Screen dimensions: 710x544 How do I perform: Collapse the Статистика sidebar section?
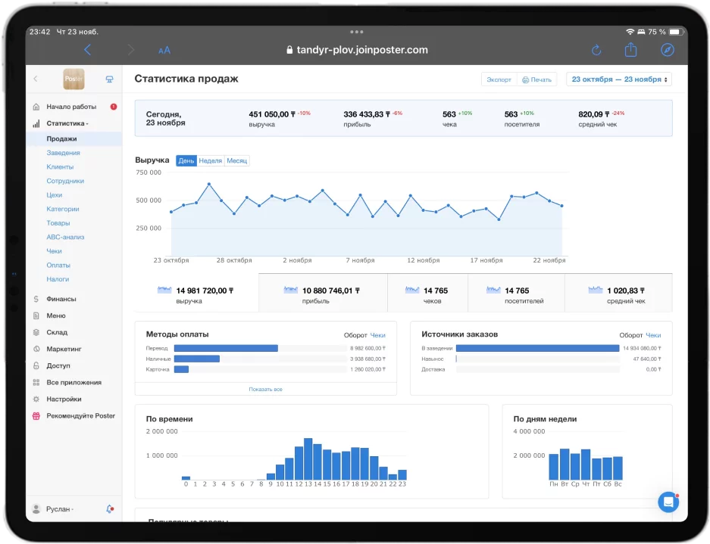click(67, 123)
